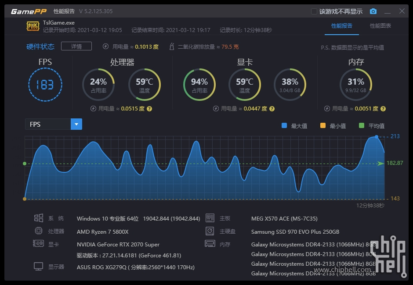Click the help icon beside 0.0447 度
The width and height of the screenshot is (413, 285).
(272, 109)
